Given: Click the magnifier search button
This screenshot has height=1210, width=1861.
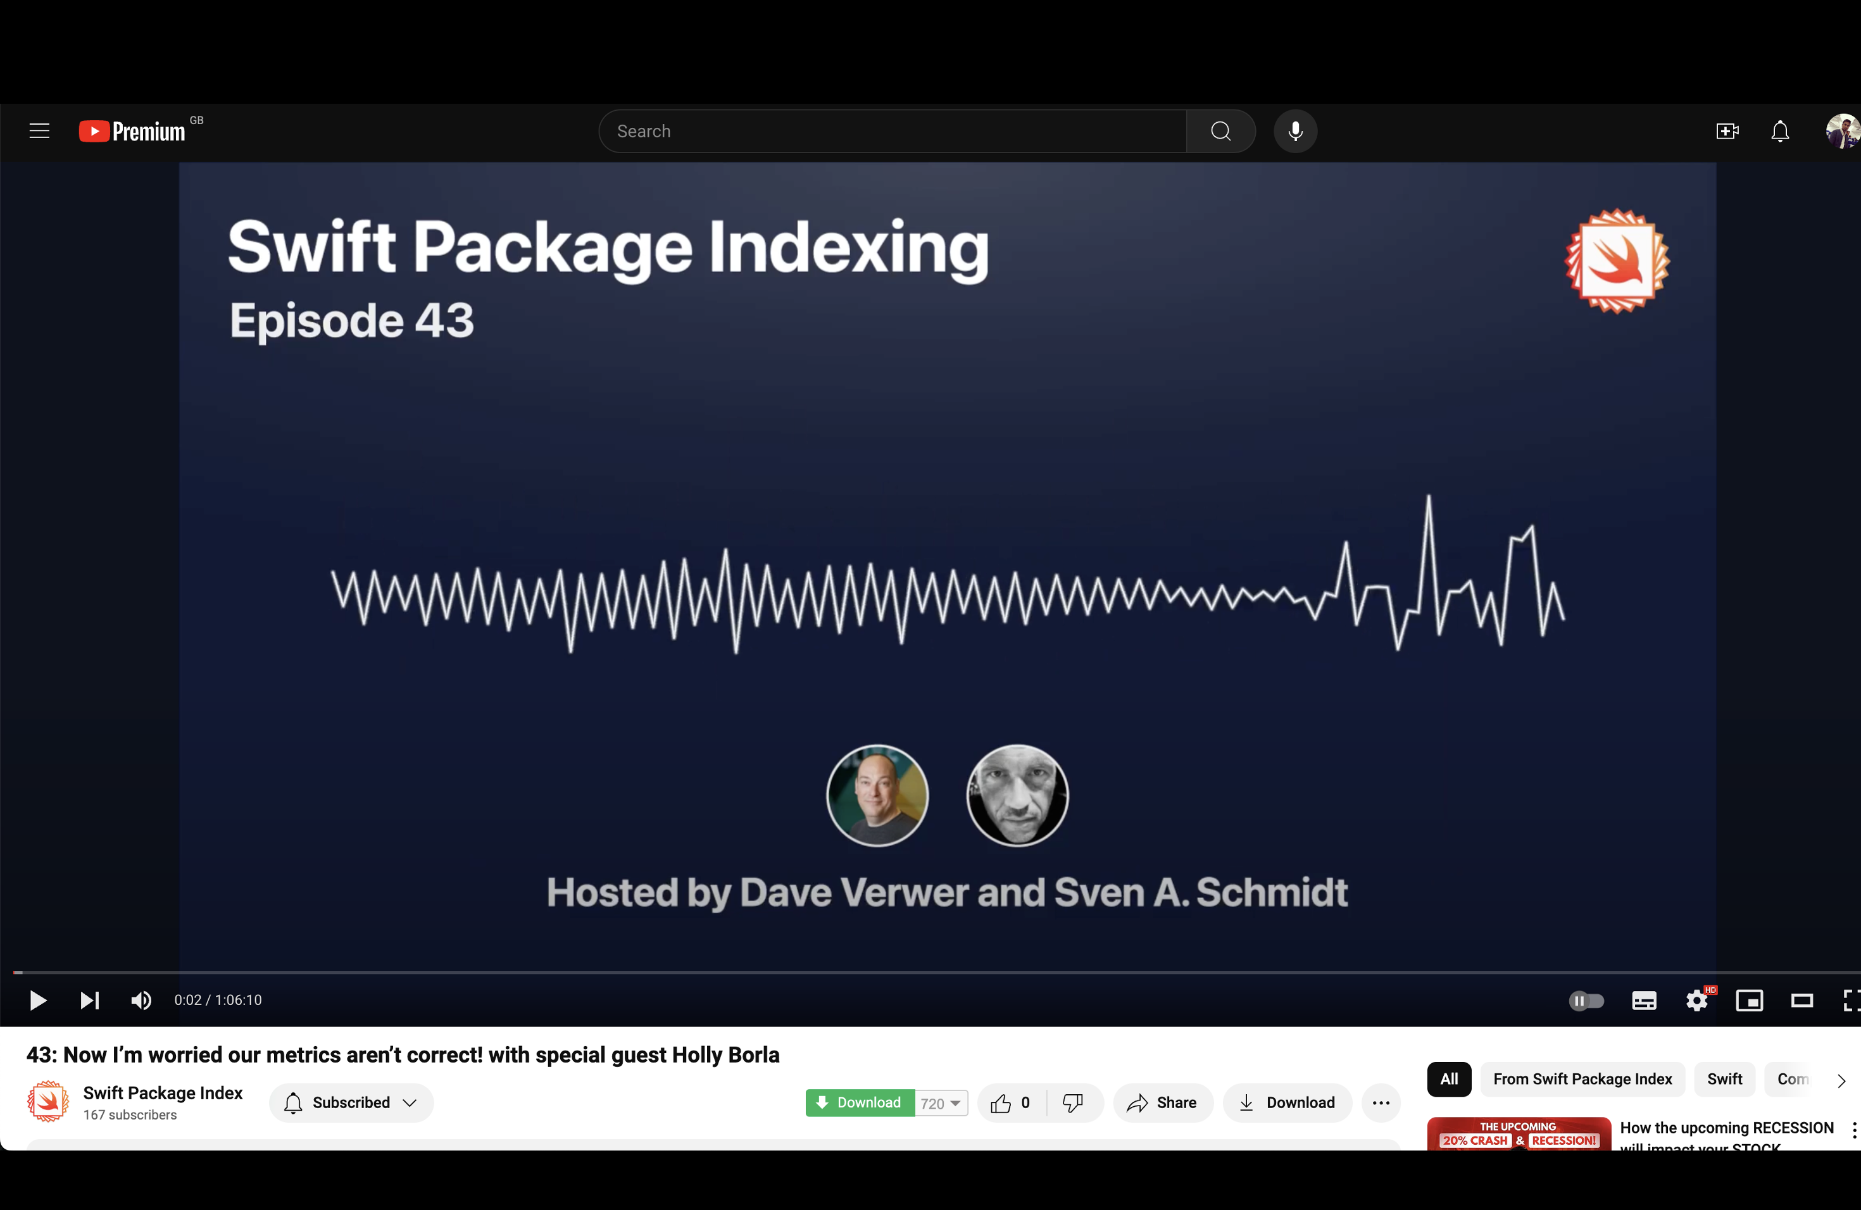Looking at the screenshot, I should point(1220,132).
